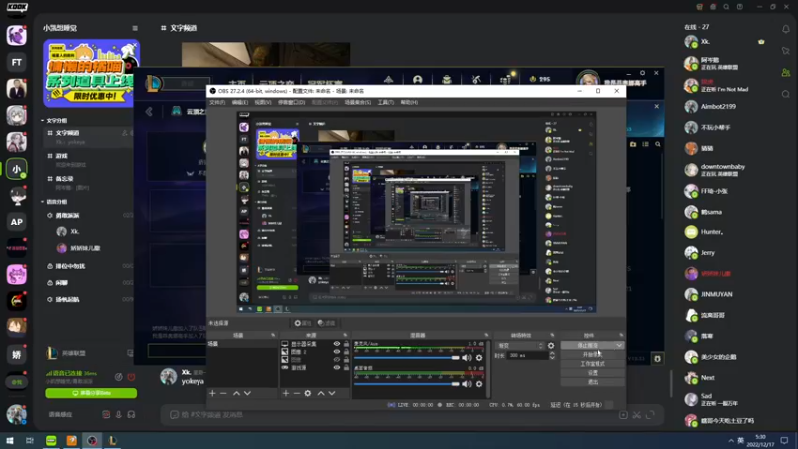Remove scene with minus icon
The height and width of the screenshot is (449, 798).
point(223,393)
